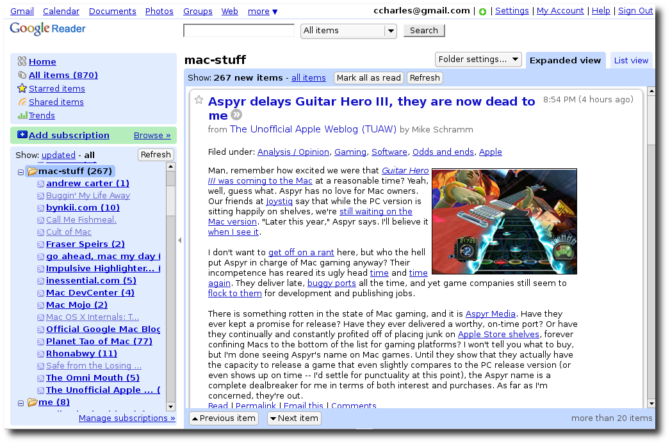The height and width of the screenshot is (444, 670).
Task: Select the Official Google Mac Blog feed
Action: point(103,329)
